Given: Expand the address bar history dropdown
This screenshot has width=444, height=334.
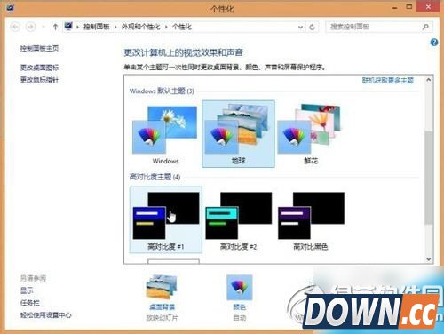Looking at the screenshot, I should (x=300, y=27).
